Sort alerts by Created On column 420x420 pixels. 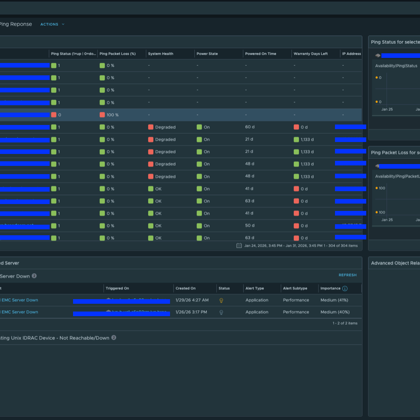185,289
